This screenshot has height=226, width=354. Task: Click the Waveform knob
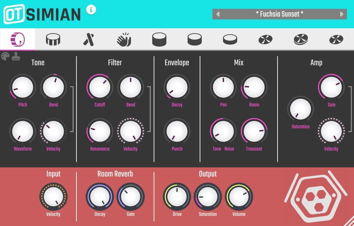(23, 131)
